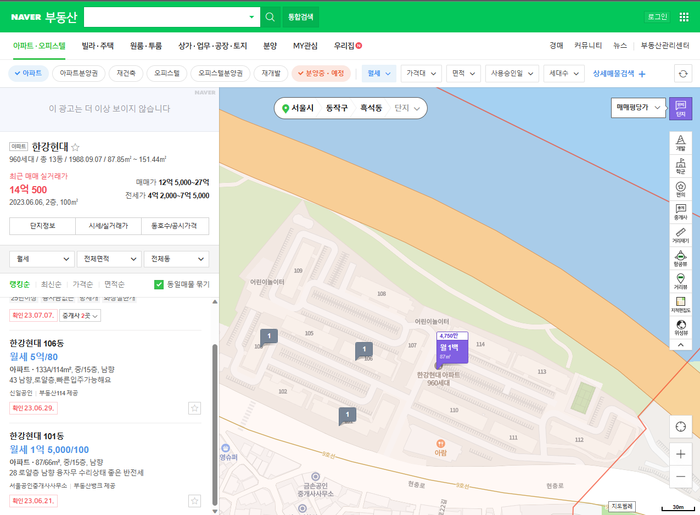Collapse the map tools panel arrow
This screenshot has height=515, width=700.
[x=680, y=344]
